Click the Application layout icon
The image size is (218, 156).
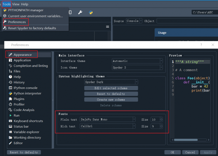[11, 60]
